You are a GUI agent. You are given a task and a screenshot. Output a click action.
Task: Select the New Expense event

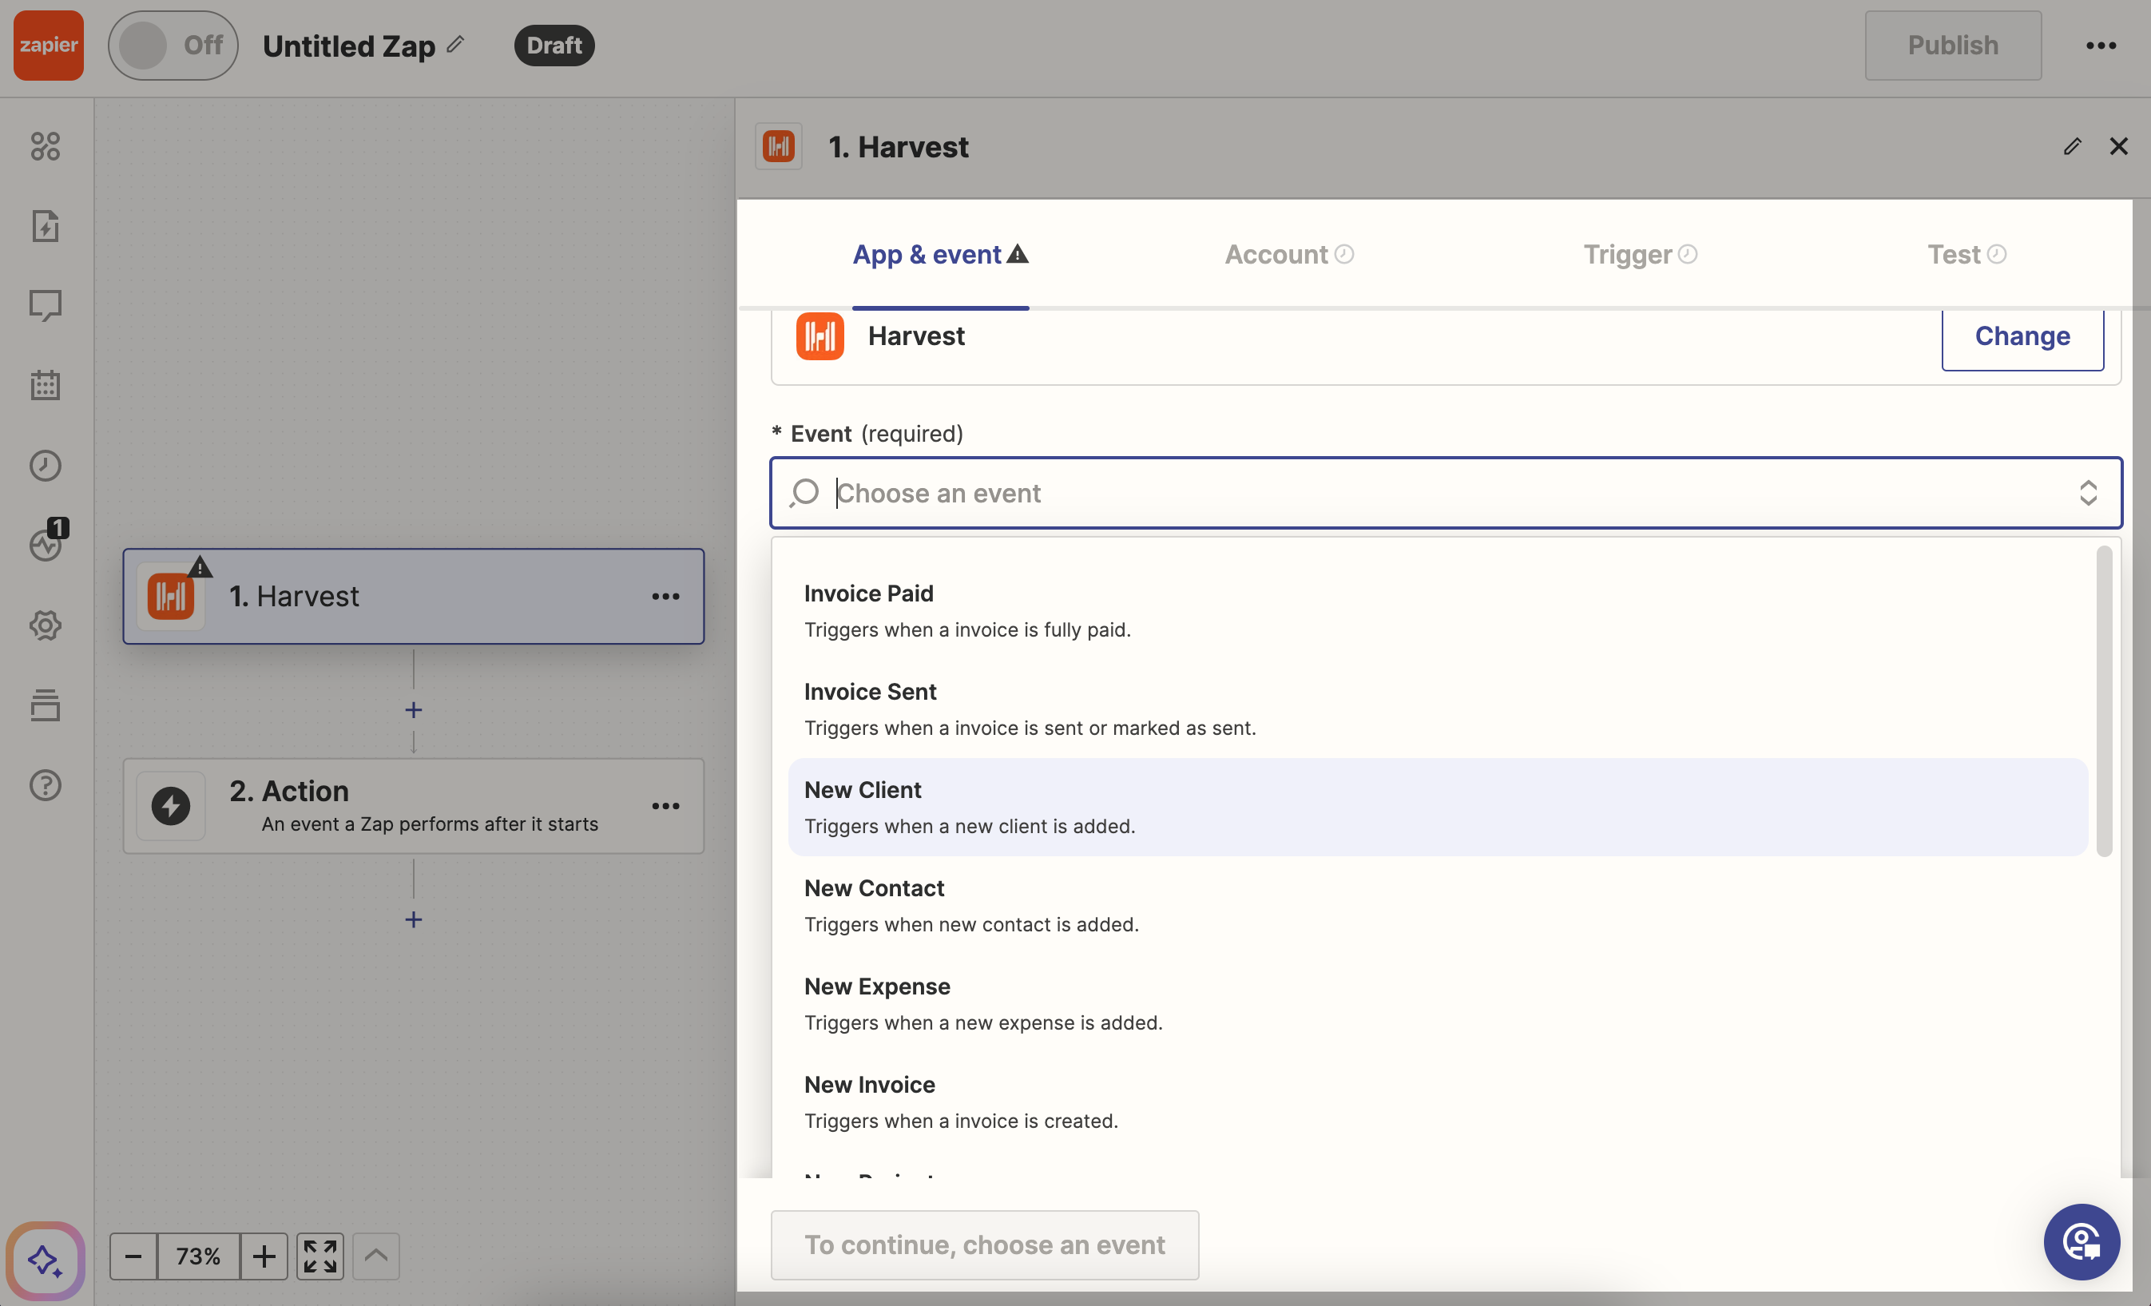coord(1438,1004)
